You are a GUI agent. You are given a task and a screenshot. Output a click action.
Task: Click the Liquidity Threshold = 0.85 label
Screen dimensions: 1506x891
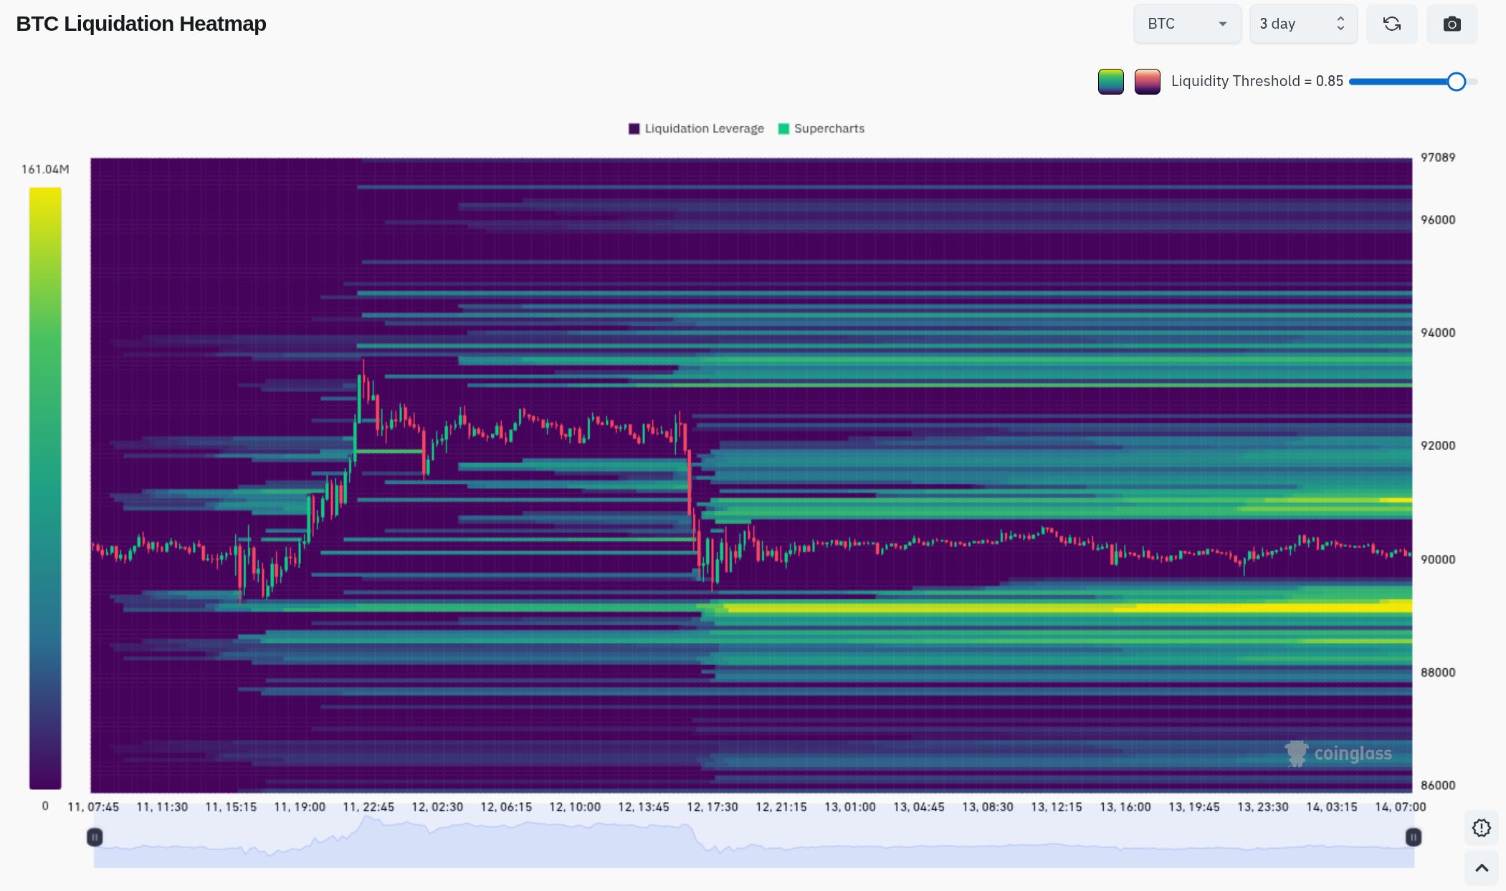tap(1257, 81)
